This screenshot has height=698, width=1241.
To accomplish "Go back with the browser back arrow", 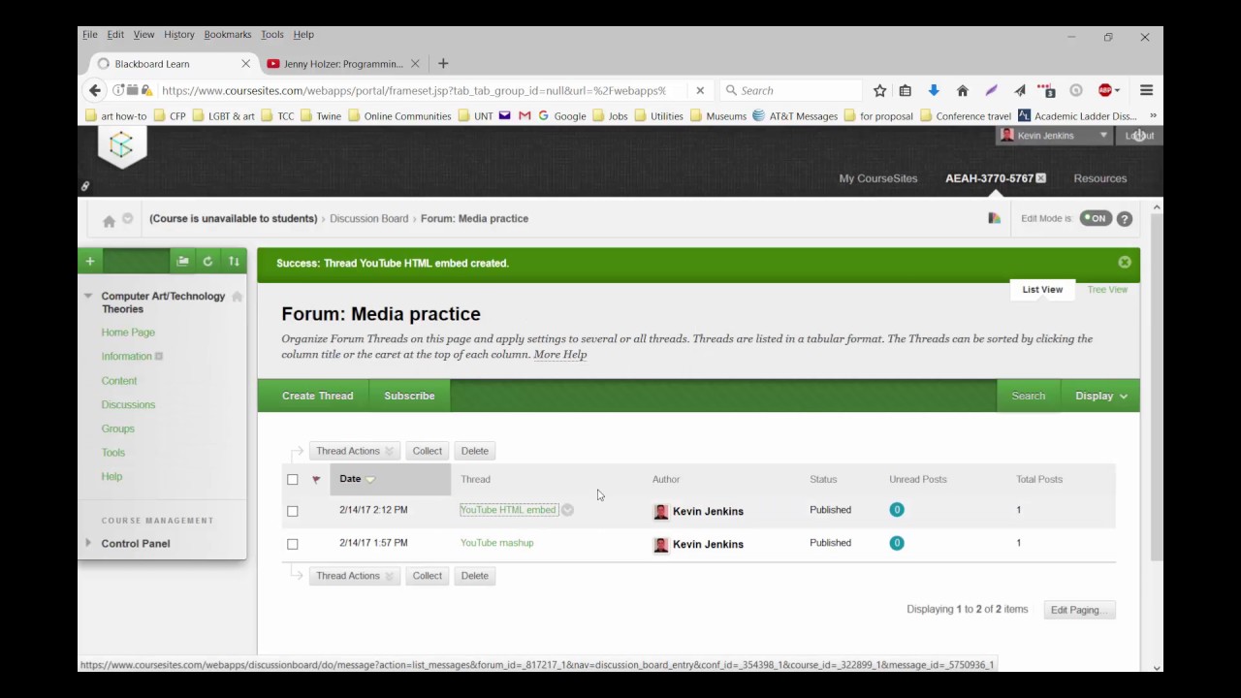I will click(x=94, y=90).
